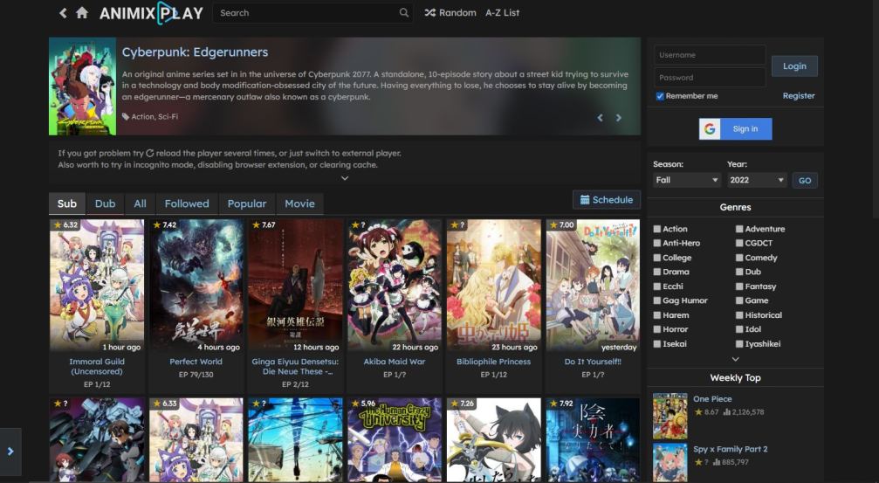Click the Login button
Screen dimensions: 879x483
pyautogui.click(x=794, y=66)
